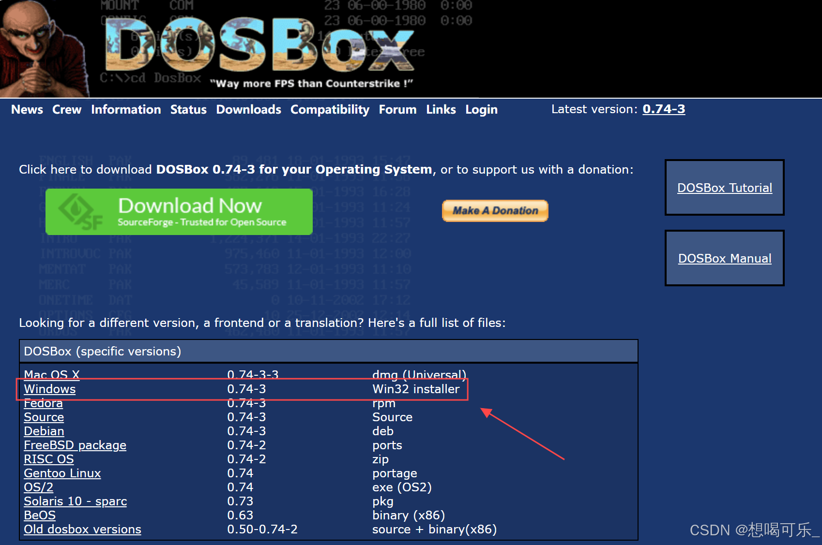The height and width of the screenshot is (545, 822).
Task: Select 'exe (OS2)' text in OS/2 row
Action: (x=402, y=487)
